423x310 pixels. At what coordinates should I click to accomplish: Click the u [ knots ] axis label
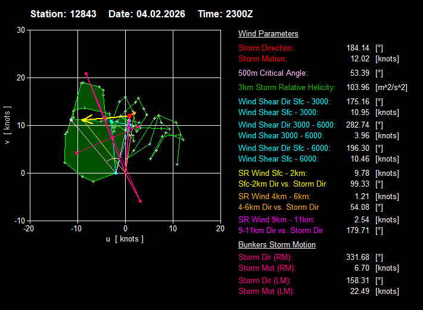[125, 239]
